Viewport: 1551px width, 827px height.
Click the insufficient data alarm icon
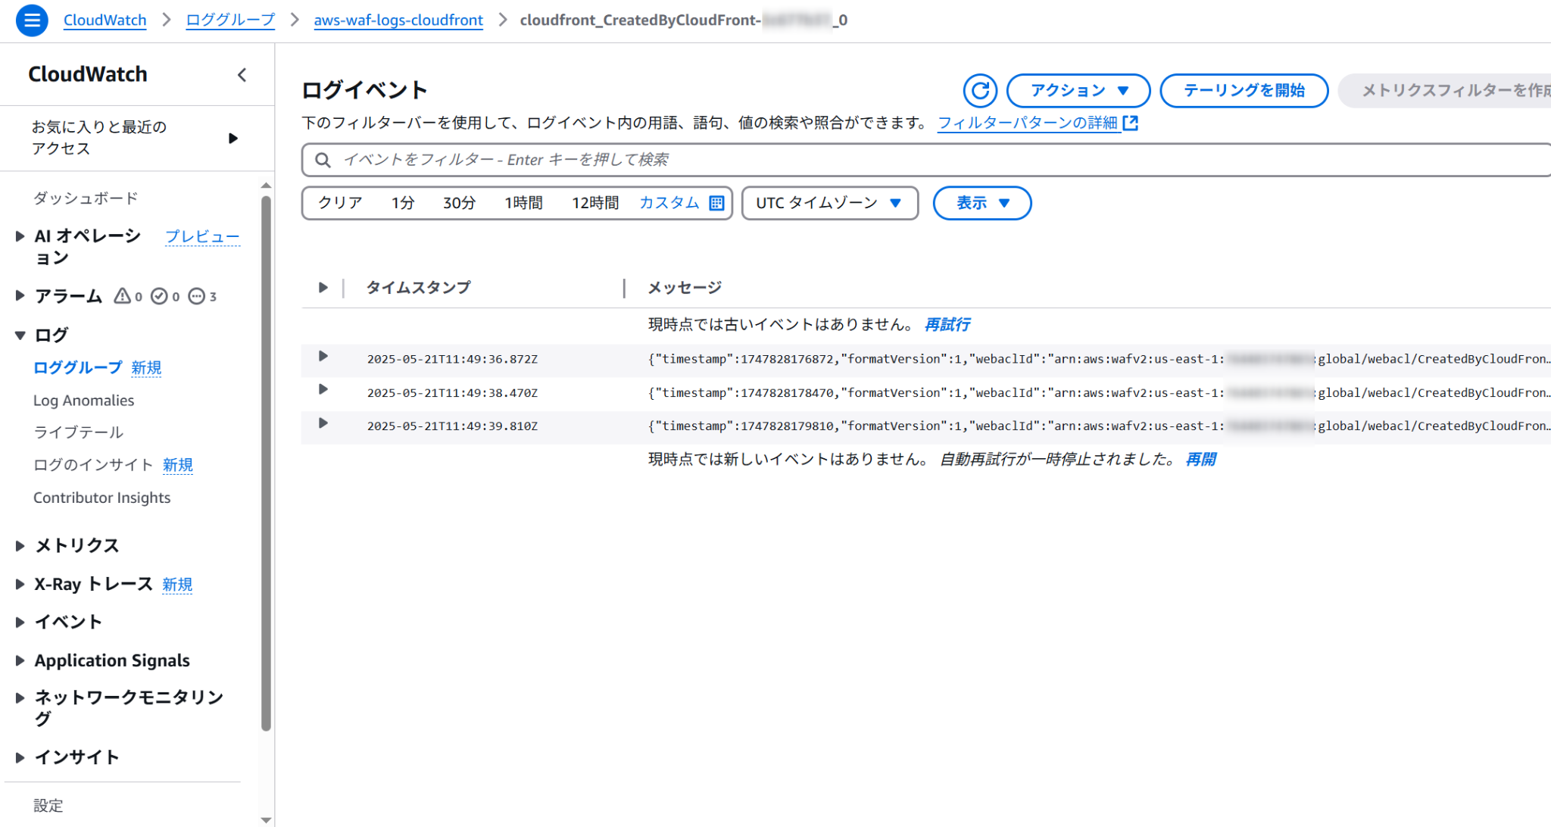(x=196, y=296)
